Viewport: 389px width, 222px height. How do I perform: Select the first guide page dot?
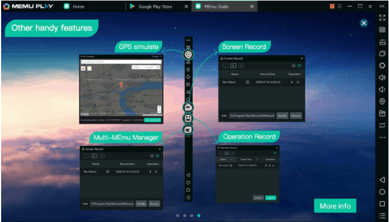pyautogui.click(x=178, y=216)
